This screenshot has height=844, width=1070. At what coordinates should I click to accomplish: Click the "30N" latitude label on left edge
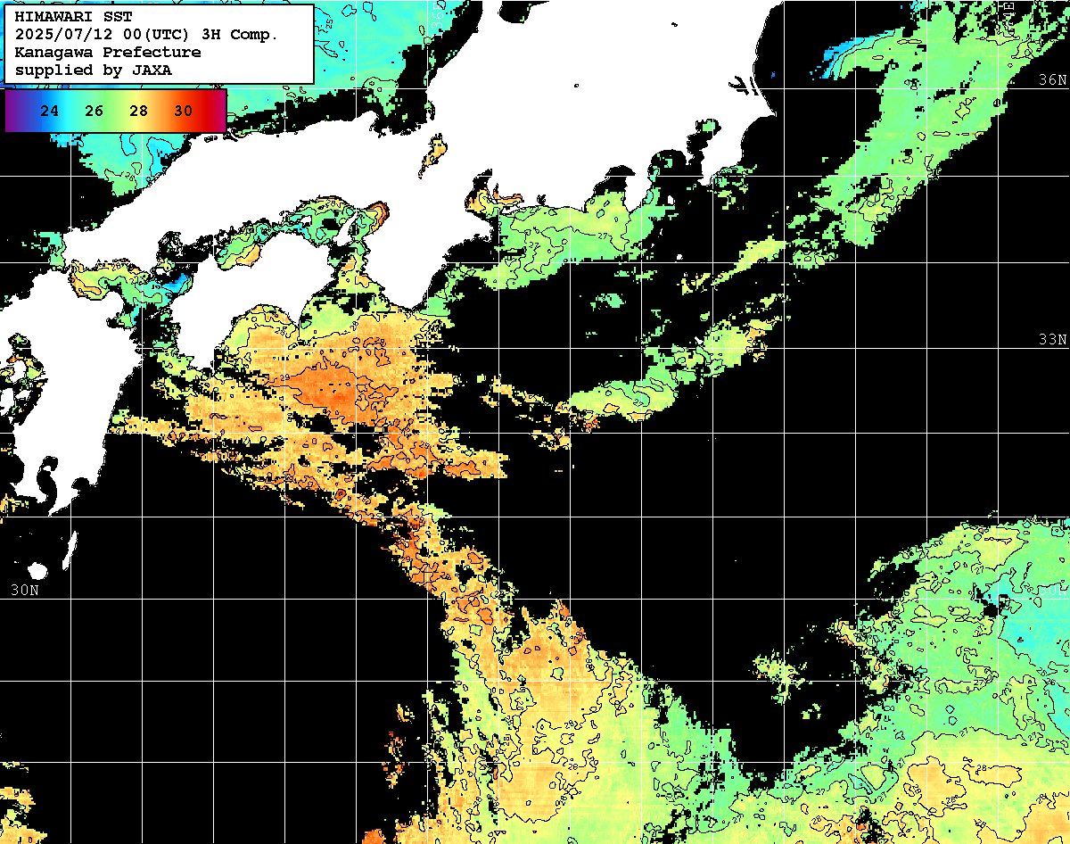[25, 590]
